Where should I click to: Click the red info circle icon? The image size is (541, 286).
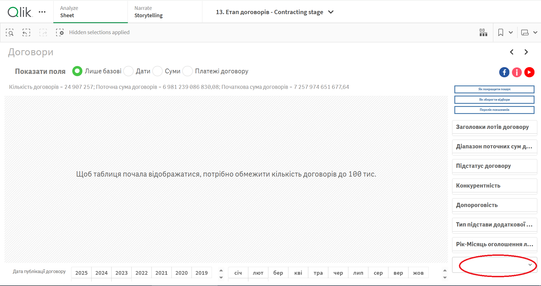click(517, 72)
